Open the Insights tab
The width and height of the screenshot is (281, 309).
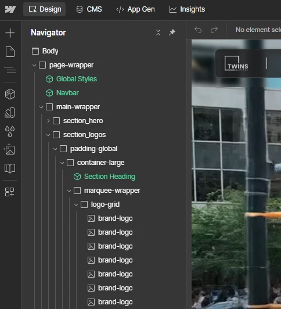coord(187,9)
